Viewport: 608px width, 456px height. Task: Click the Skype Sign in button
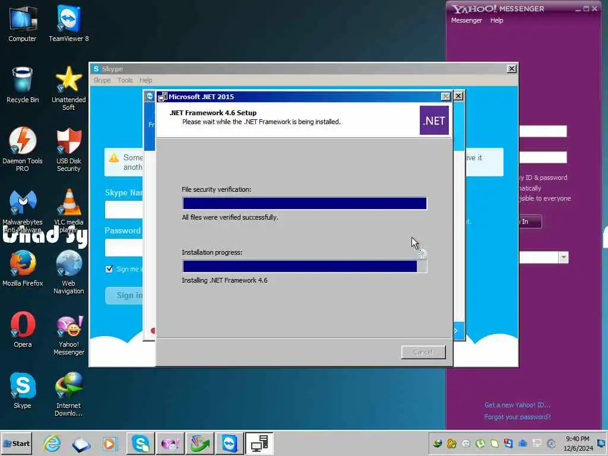(124, 296)
